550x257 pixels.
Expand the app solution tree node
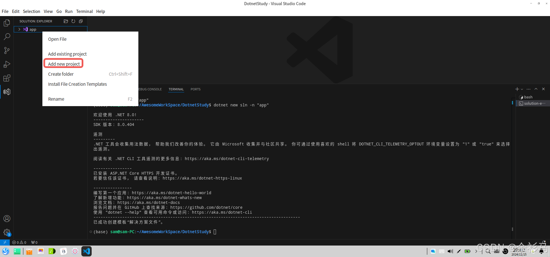pos(19,29)
